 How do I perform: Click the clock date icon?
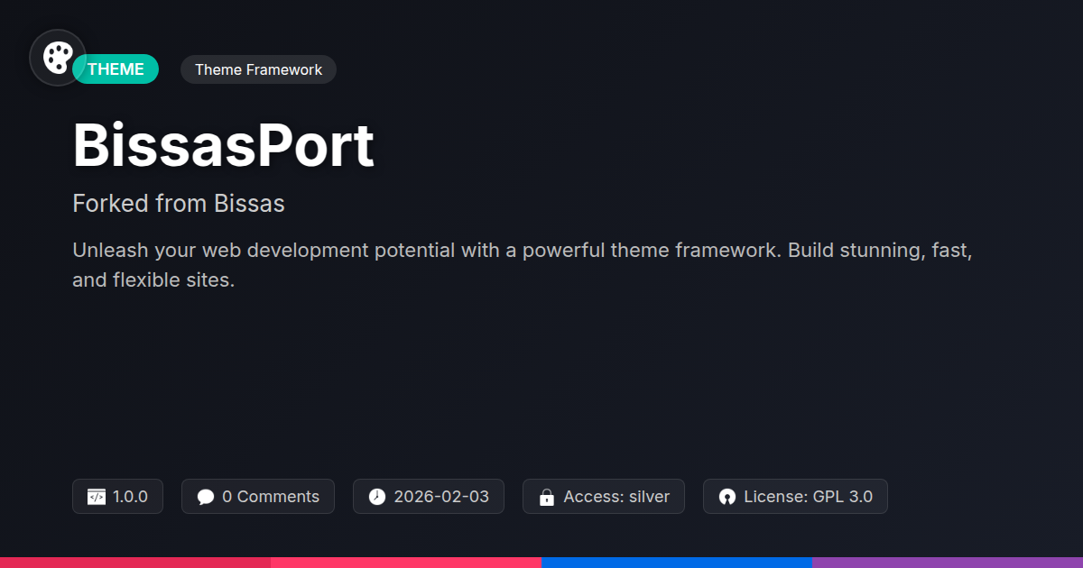click(377, 497)
